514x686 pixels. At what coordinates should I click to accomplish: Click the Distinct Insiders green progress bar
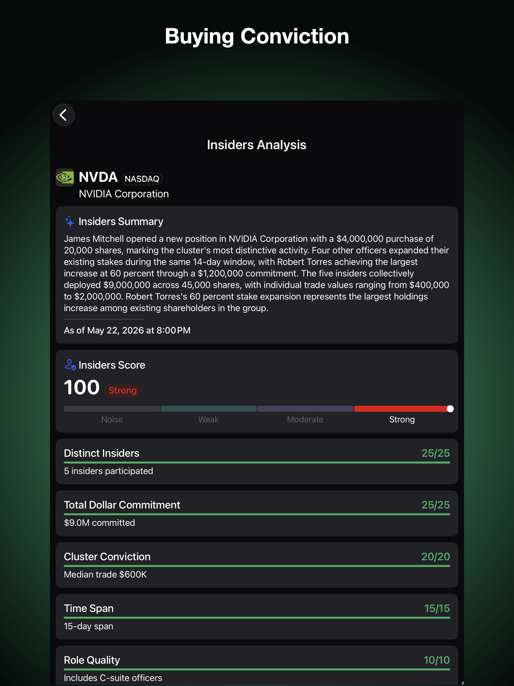(x=257, y=463)
